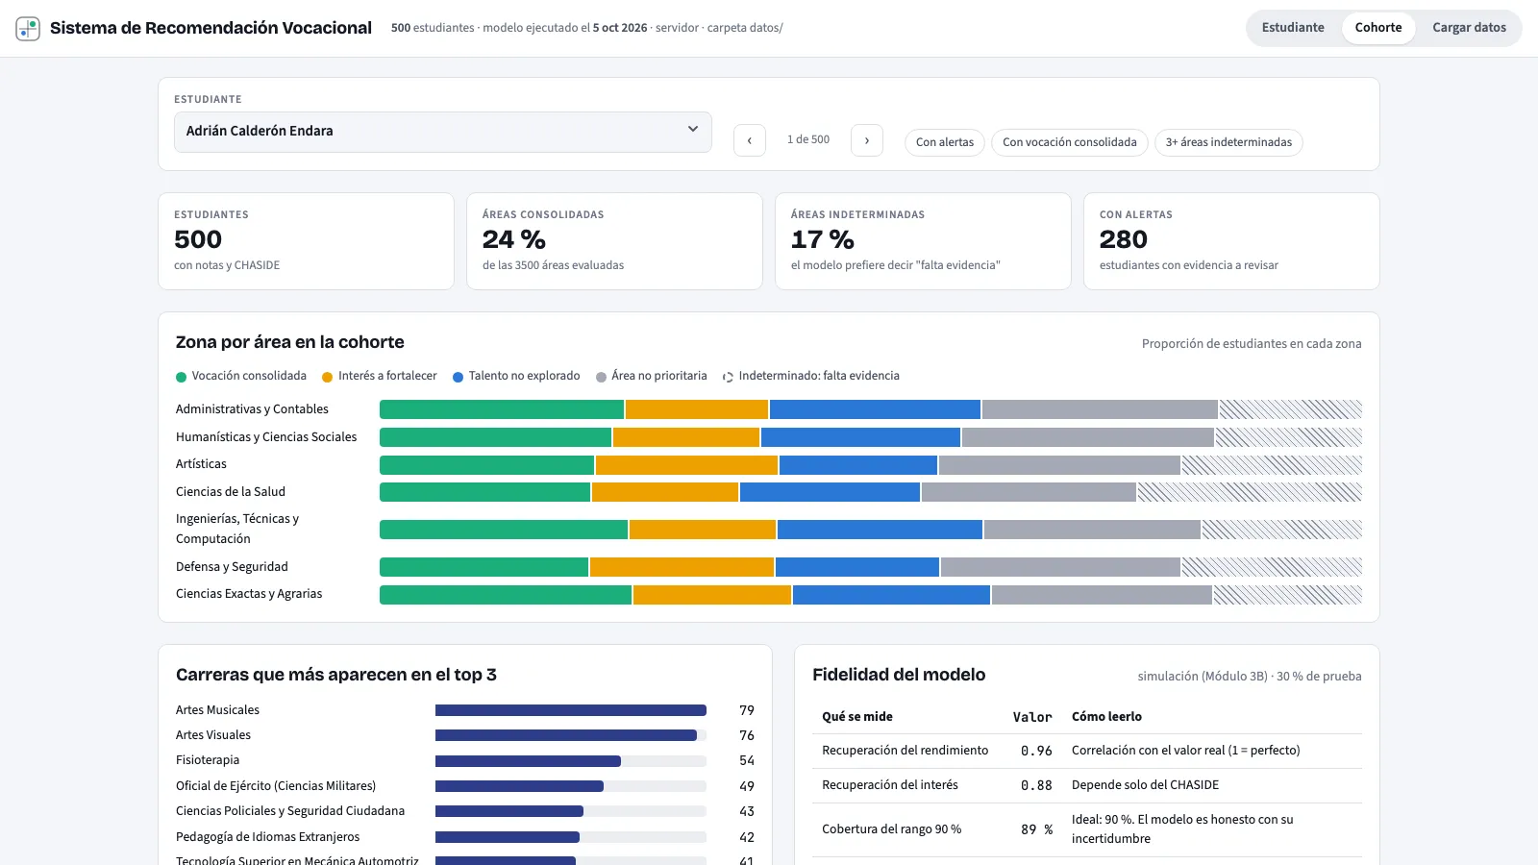1538x865 pixels.
Task: Open the Cargar datos tab
Action: pyautogui.click(x=1469, y=28)
